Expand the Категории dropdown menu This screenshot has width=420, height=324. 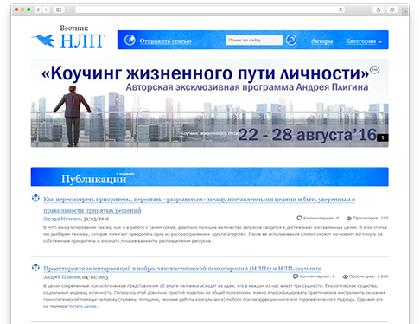tap(364, 41)
